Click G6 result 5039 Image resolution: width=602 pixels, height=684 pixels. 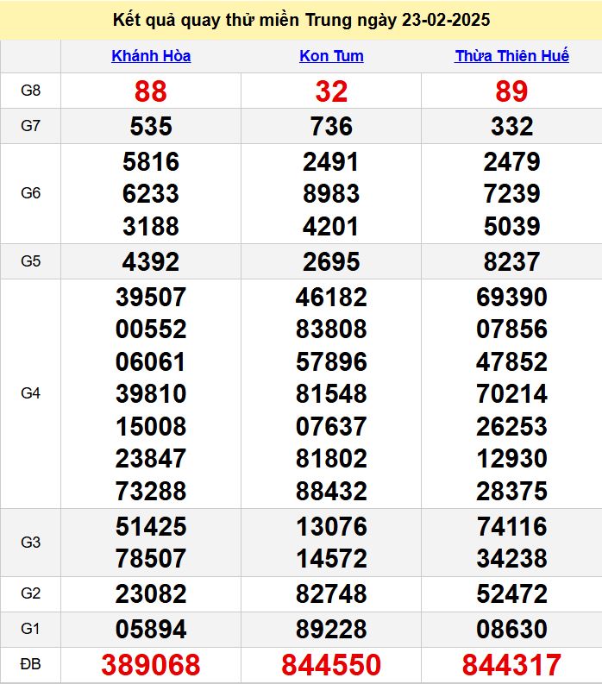click(511, 226)
